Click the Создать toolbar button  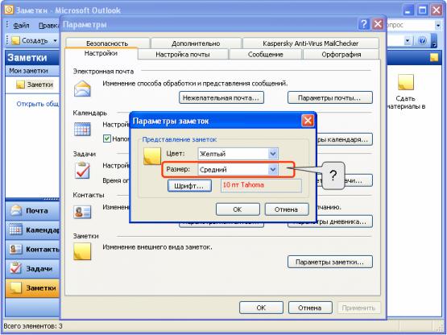tap(30, 40)
